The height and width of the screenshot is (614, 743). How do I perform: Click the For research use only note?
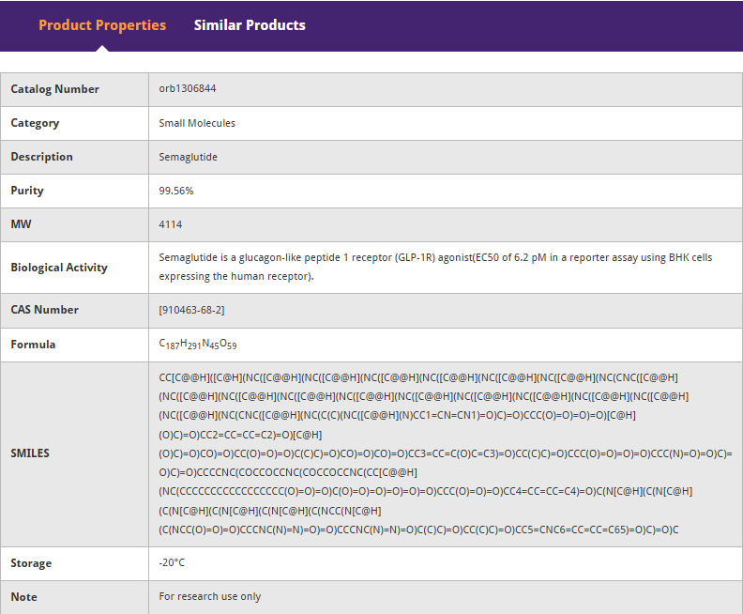210,596
